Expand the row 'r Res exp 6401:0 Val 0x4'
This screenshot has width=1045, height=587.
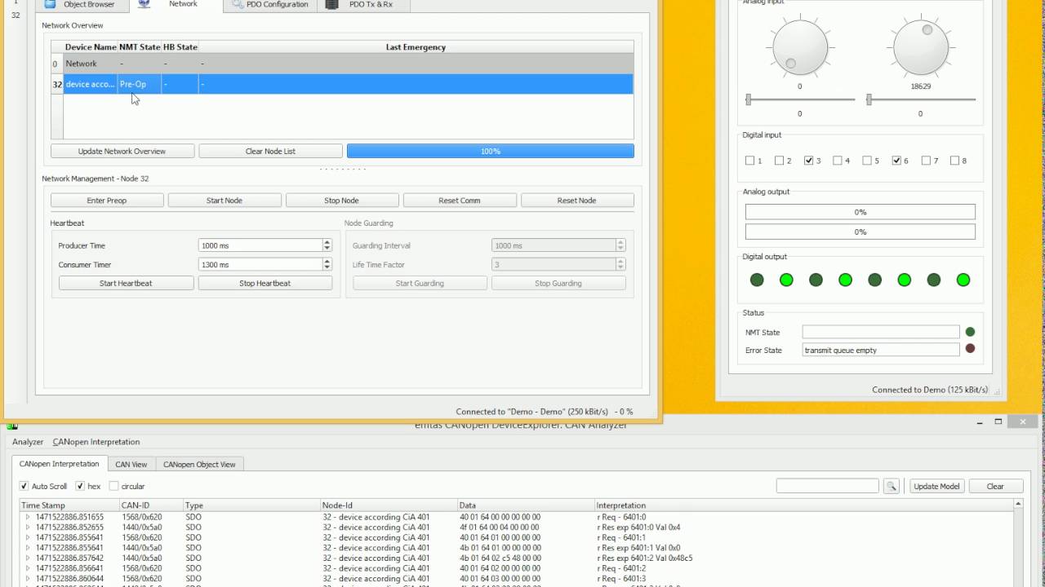[x=28, y=527]
